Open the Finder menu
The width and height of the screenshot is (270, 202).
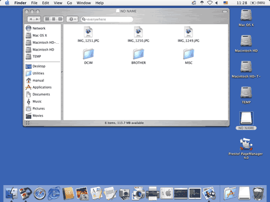point(20,3)
